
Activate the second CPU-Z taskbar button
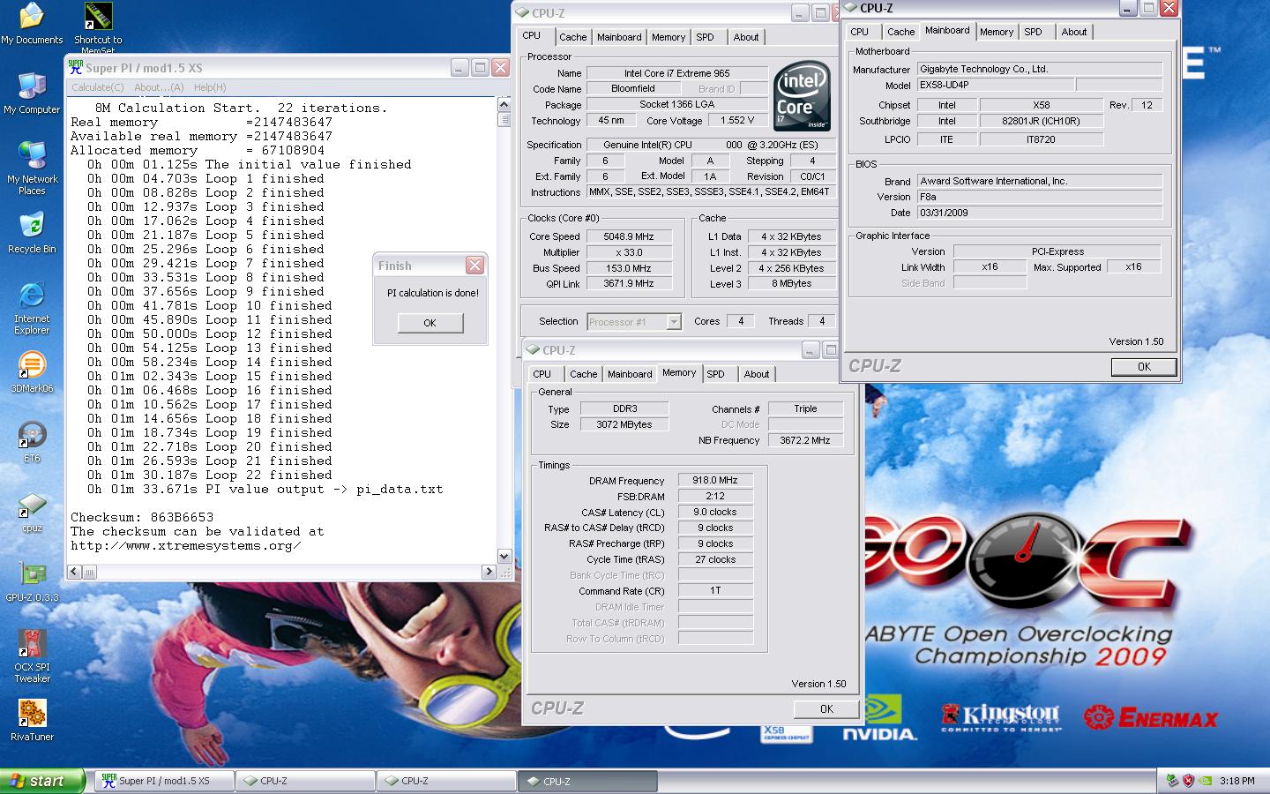[446, 781]
